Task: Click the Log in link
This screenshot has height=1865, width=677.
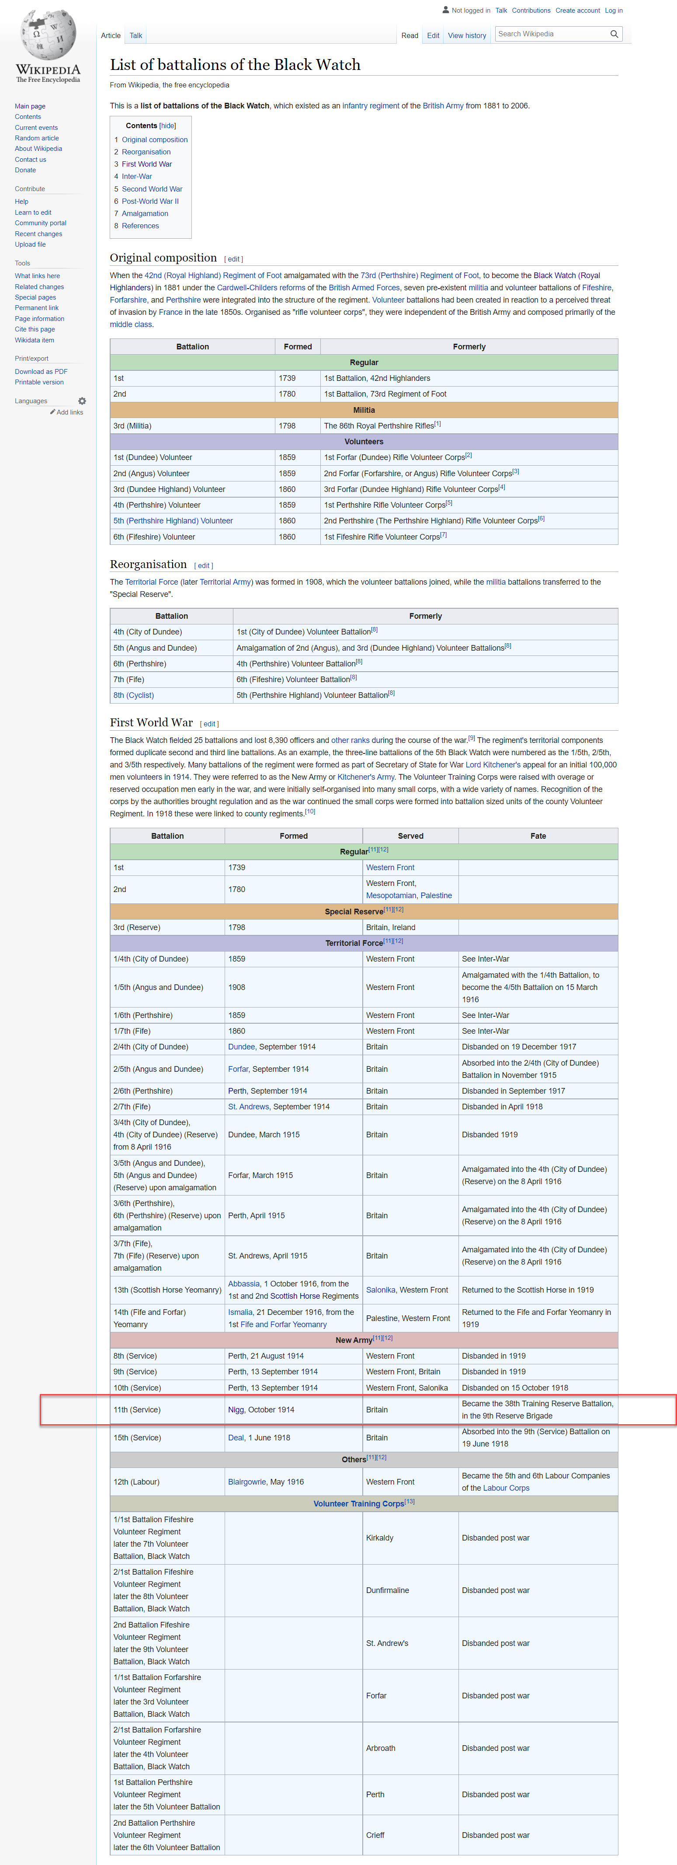Action: tap(613, 10)
